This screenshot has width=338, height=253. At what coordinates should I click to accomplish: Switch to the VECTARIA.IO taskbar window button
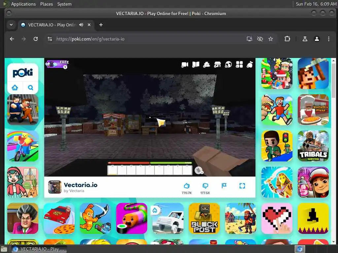coord(39,249)
